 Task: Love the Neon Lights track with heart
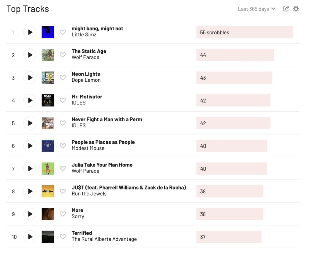coord(63,77)
